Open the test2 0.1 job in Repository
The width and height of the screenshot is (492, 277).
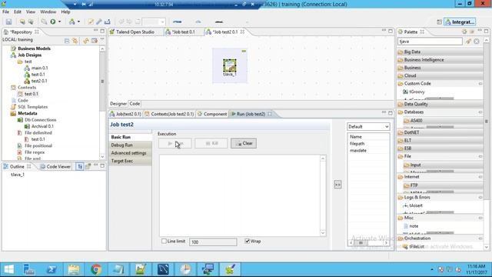[35, 81]
